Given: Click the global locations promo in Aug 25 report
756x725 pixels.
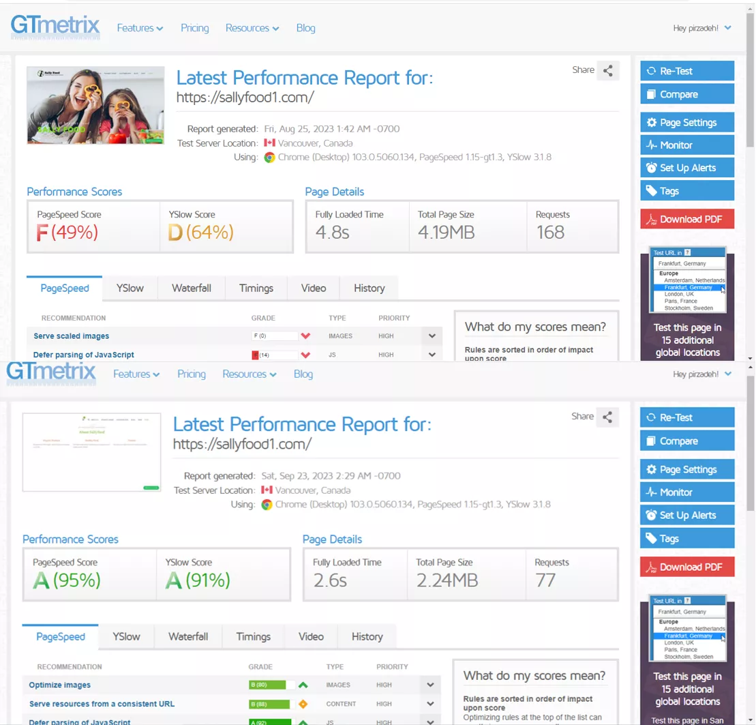Looking at the screenshot, I should click(x=688, y=304).
